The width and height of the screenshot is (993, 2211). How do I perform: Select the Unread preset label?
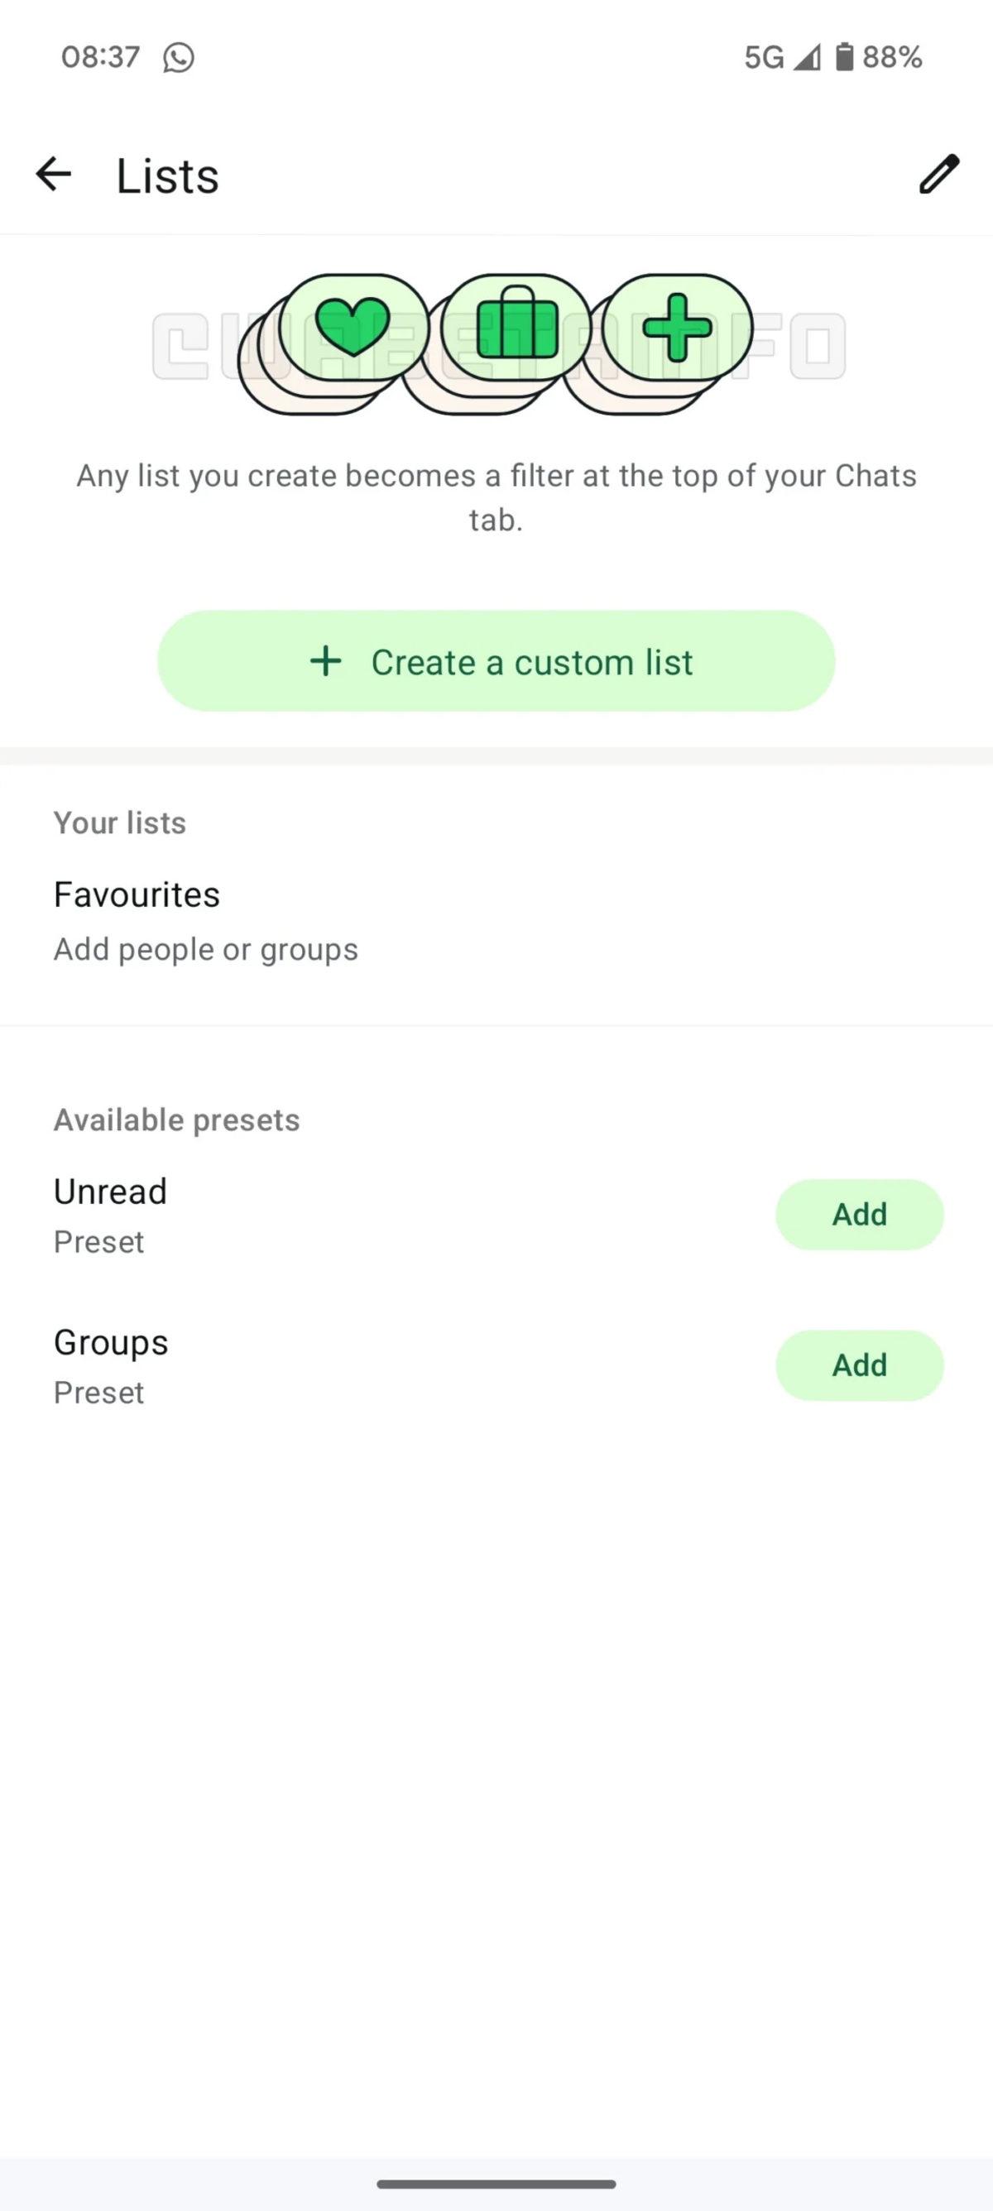coord(110,1192)
